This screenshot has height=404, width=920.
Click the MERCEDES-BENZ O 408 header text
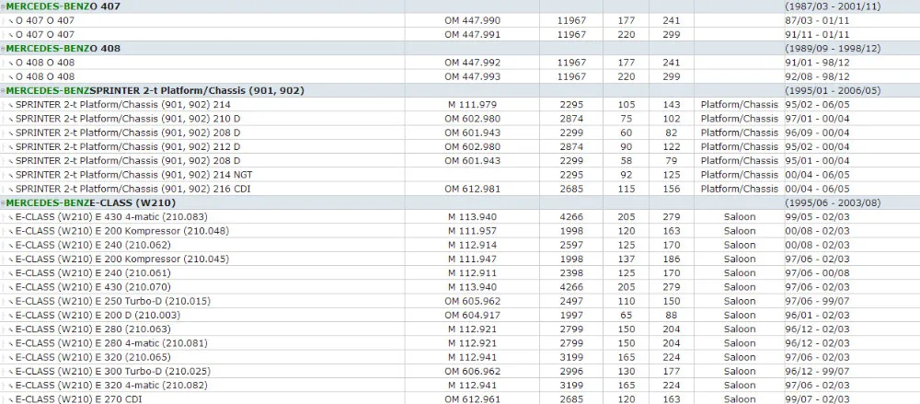tap(63, 49)
